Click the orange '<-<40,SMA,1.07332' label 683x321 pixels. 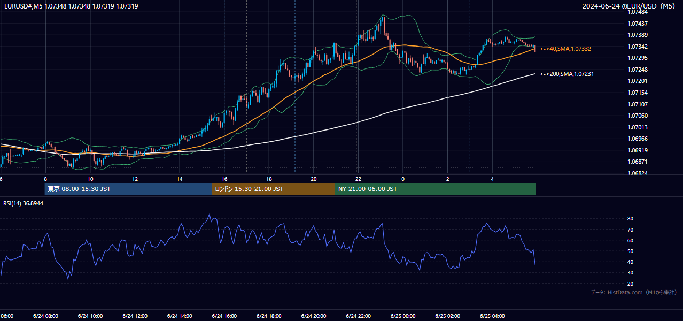[565, 49]
